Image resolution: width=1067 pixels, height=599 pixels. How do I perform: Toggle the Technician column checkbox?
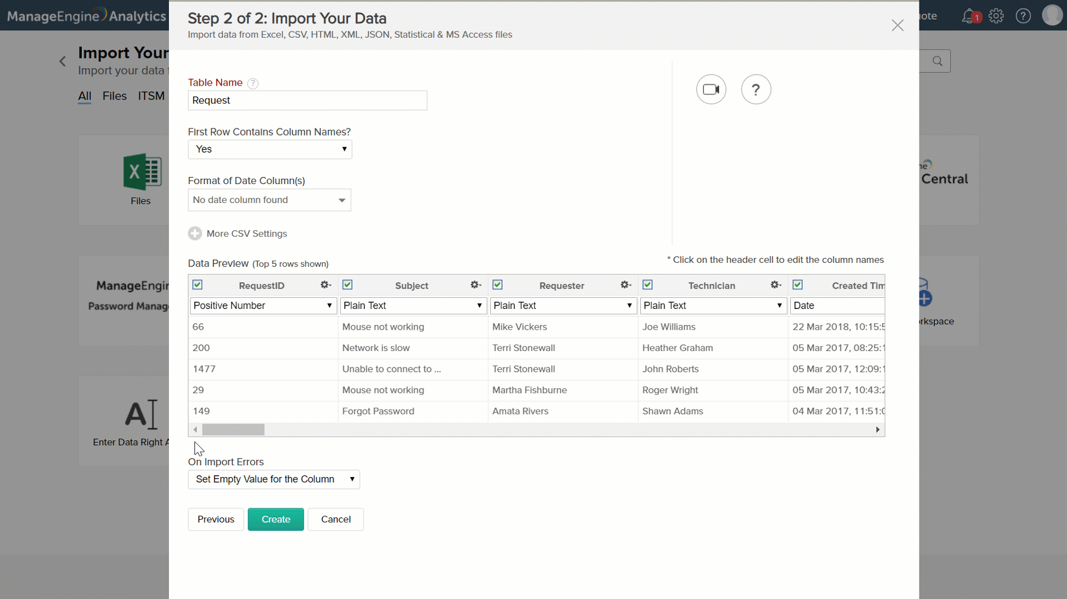[x=648, y=285]
